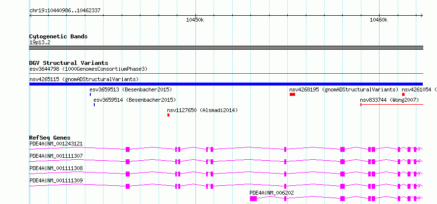Screen dimensions: 437x204
Task: Click the thin red line of esv3644798
Action: point(226,74)
